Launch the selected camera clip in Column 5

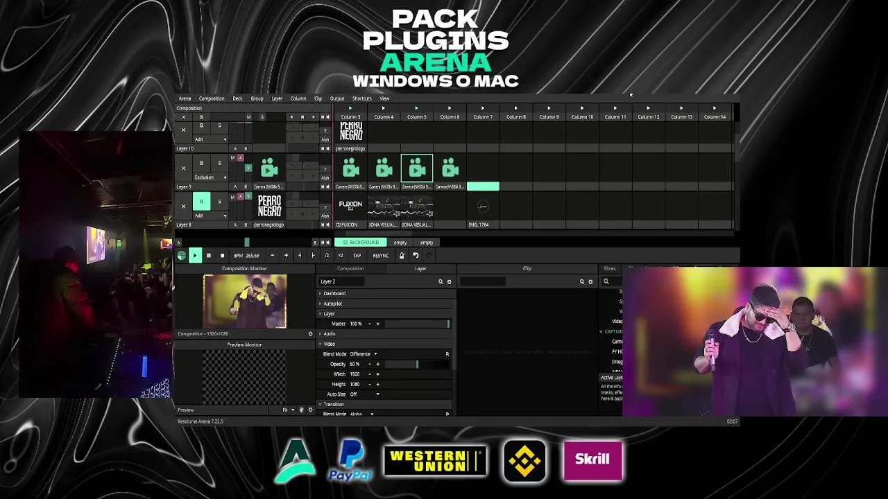pos(417,168)
